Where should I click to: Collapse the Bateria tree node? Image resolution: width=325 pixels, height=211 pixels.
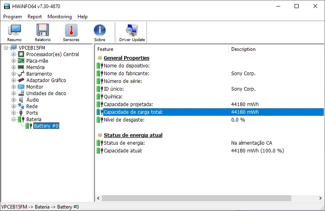pyautogui.click(x=13, y=119)
